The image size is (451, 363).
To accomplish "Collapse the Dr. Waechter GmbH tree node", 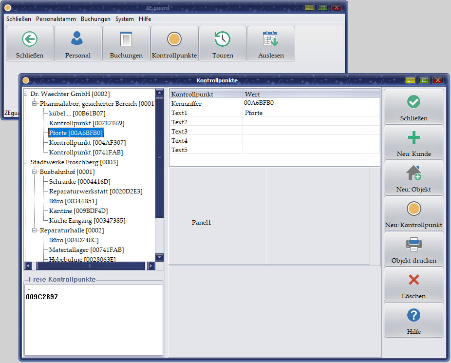I will [26, 94].
